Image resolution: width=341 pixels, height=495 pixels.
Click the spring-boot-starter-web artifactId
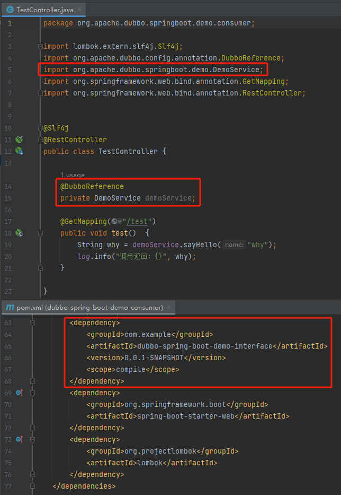click(x=186, y=416)
